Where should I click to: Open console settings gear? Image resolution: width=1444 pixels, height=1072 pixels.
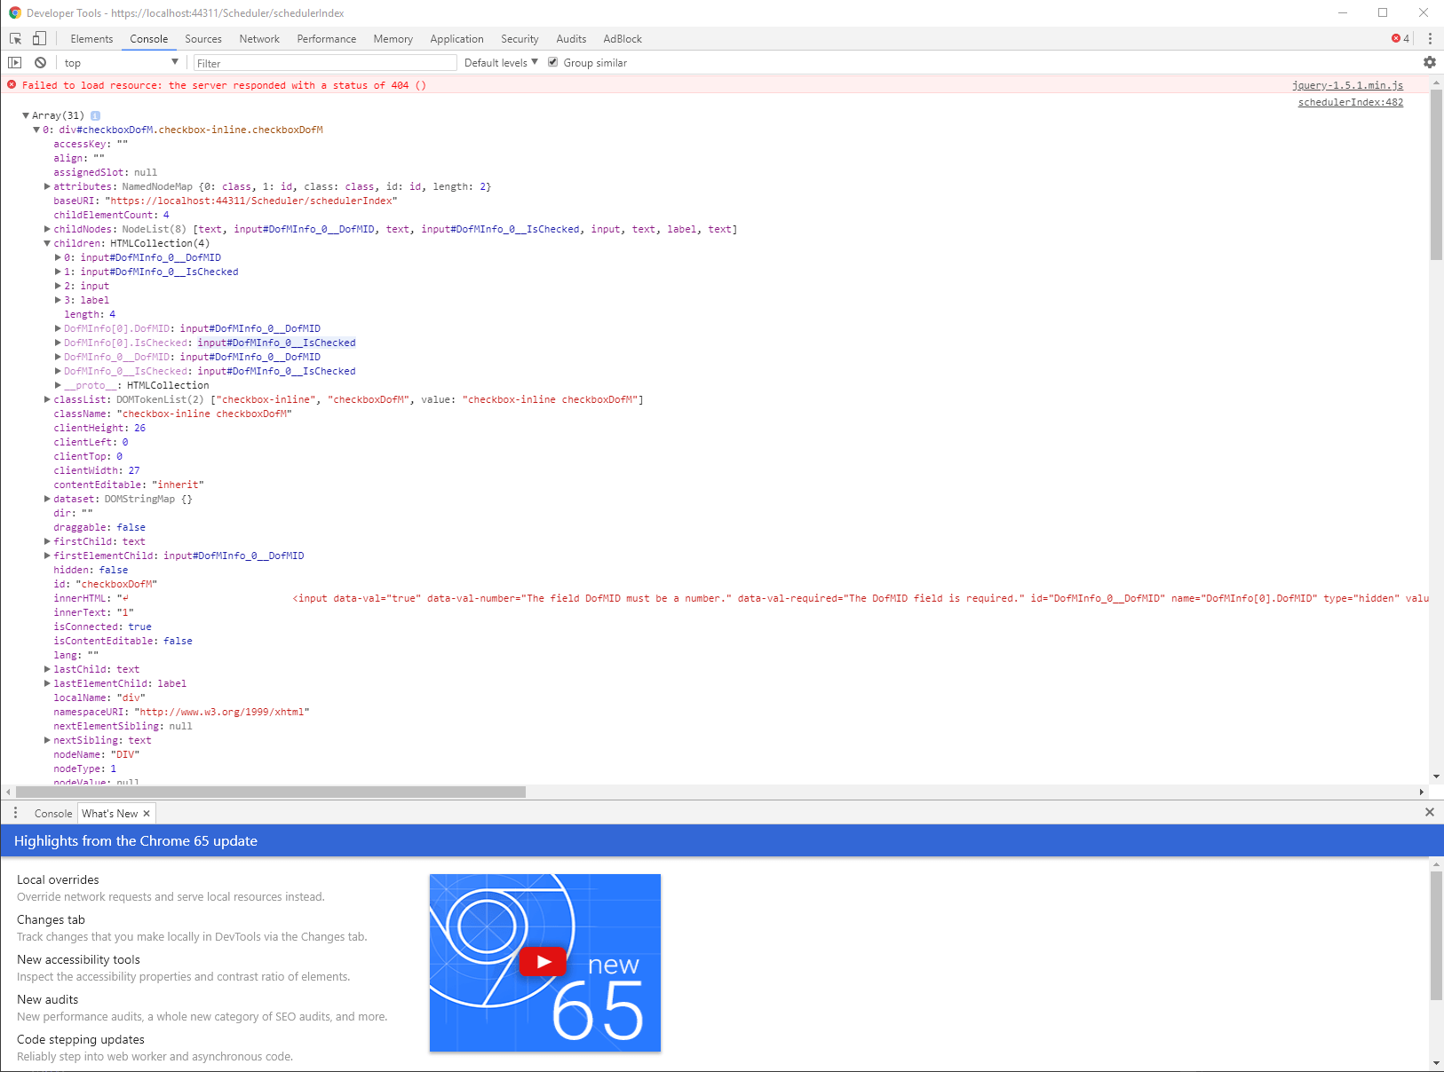pos(1429,63)
